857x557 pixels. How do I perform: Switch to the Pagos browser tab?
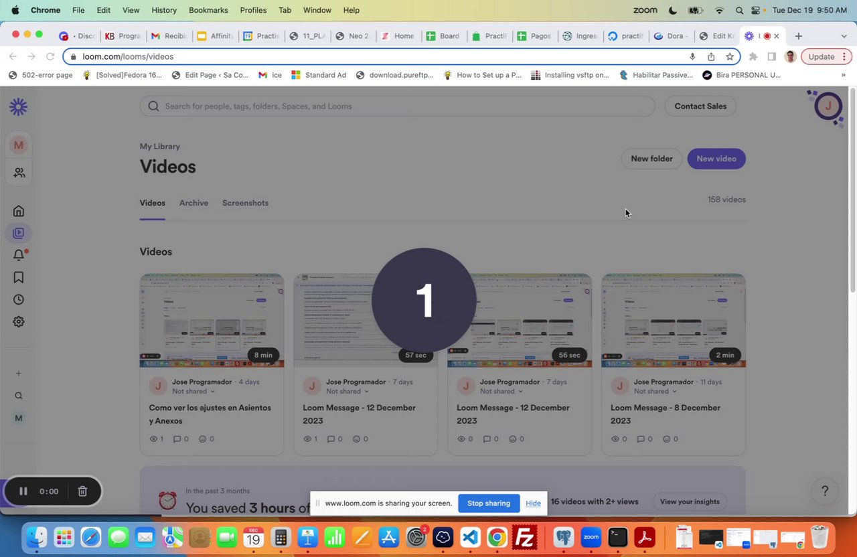[534, 36]
